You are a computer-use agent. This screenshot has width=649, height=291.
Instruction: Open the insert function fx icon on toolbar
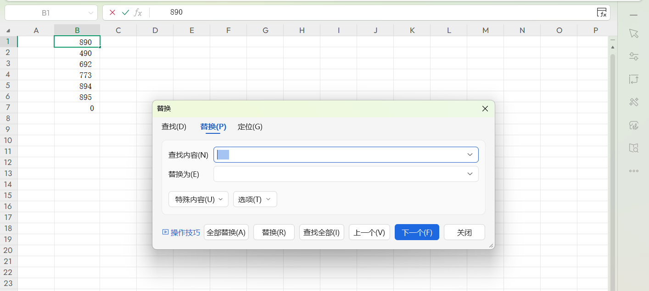(x=602, y=12)
